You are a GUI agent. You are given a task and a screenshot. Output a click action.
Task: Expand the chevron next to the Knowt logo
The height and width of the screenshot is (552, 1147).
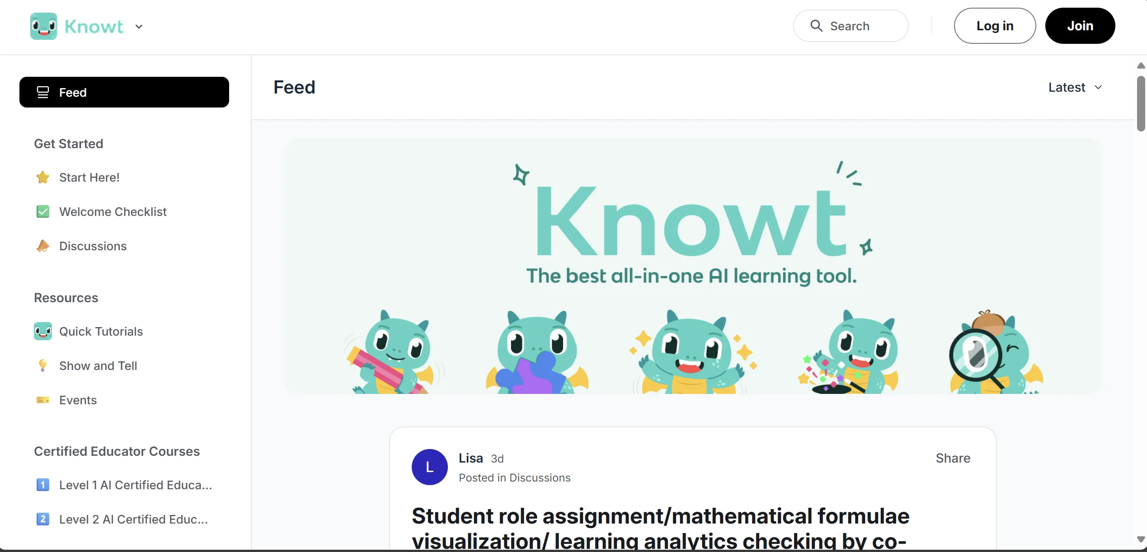139,26
